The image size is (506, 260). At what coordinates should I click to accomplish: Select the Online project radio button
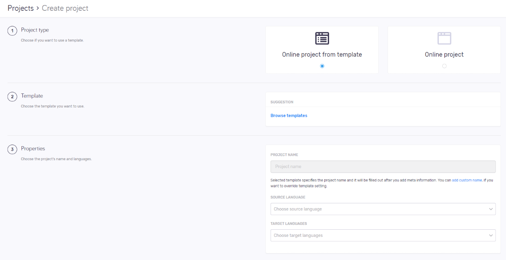[x=444, y=66]
